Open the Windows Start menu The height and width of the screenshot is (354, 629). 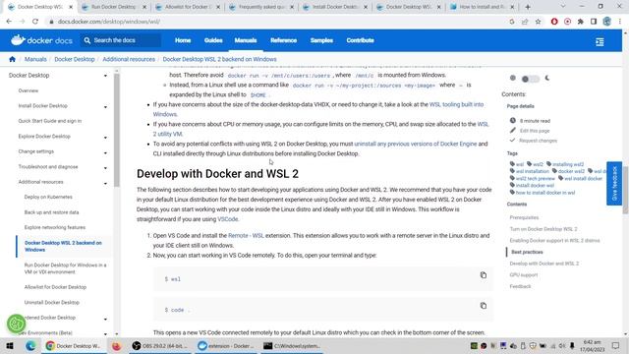tap(10, 345)
